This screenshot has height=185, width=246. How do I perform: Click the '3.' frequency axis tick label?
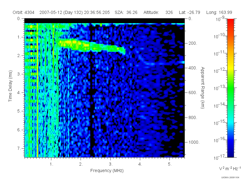pyautogui.click(x=111, y=164)
